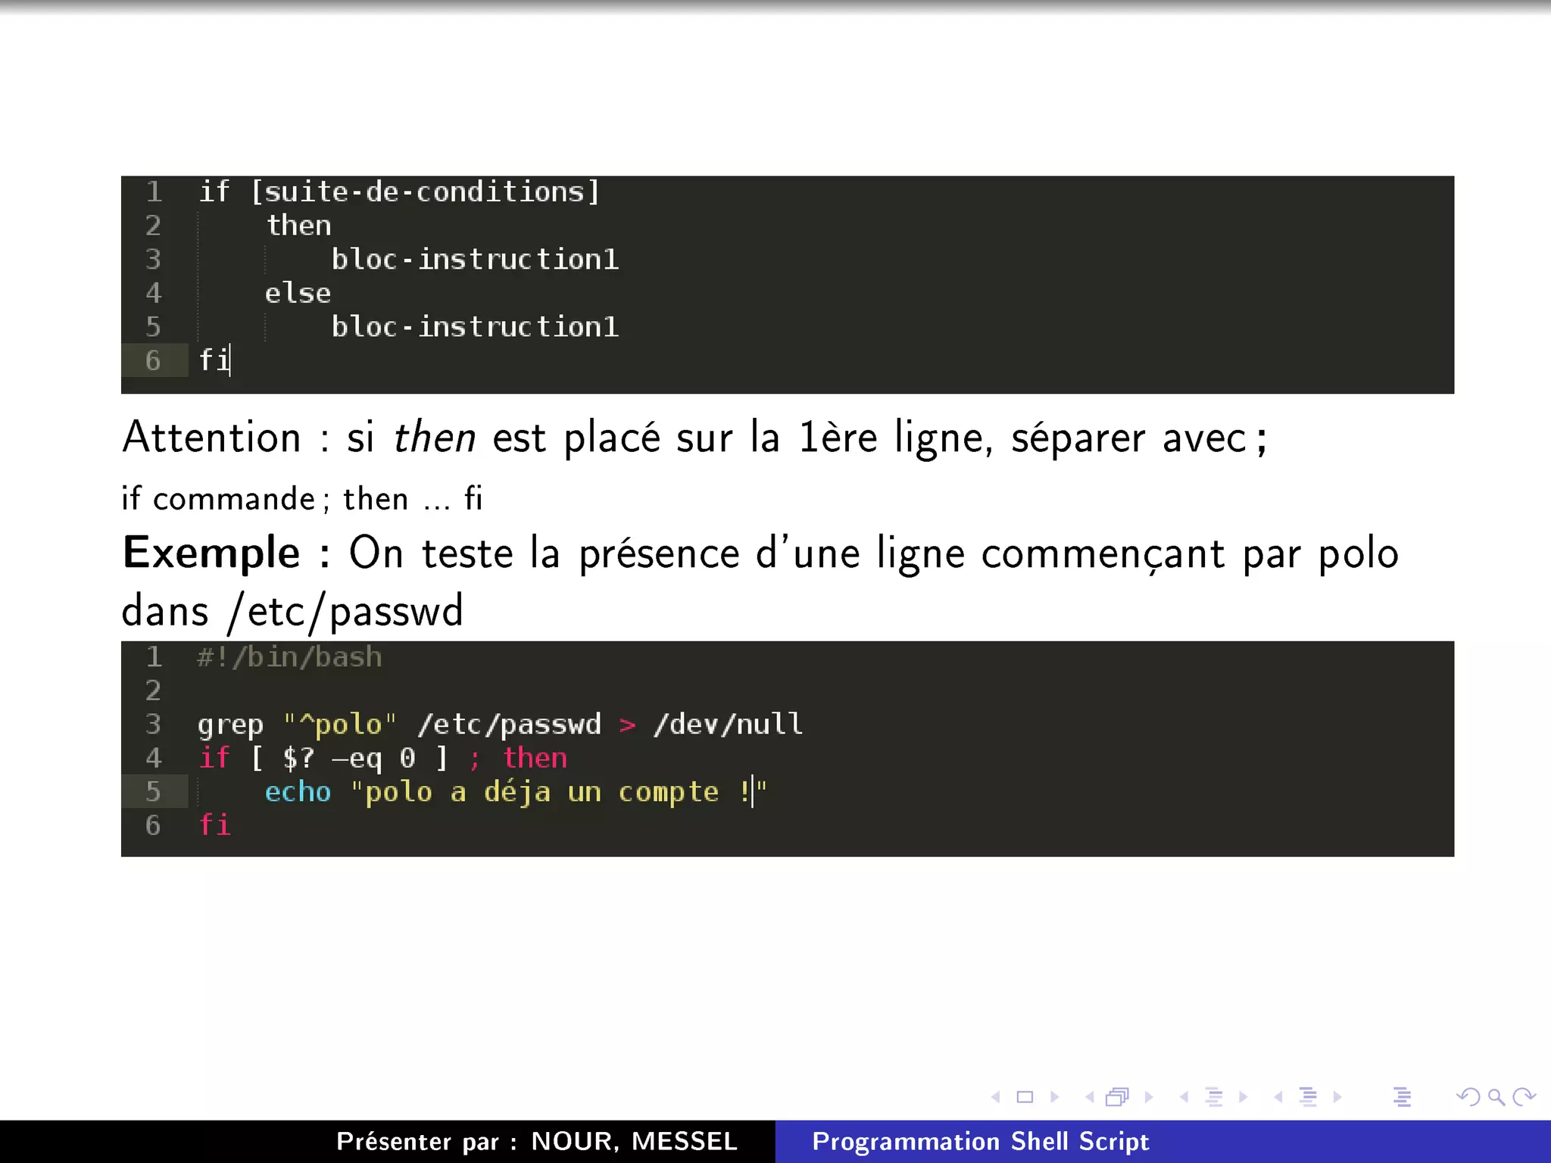
Task: Click the footer text "Présenter par : NOUR, MESSEL"
Action: pyautogui.click(x=537, y=1141)
